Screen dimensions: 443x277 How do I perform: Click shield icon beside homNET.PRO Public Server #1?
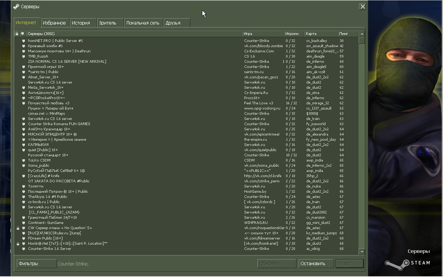click(23, 40)
